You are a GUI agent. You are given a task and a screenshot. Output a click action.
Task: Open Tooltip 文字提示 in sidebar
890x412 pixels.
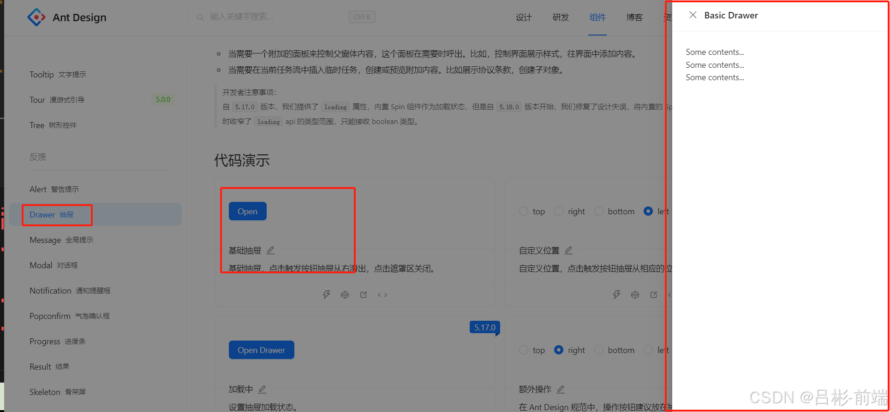95,74
